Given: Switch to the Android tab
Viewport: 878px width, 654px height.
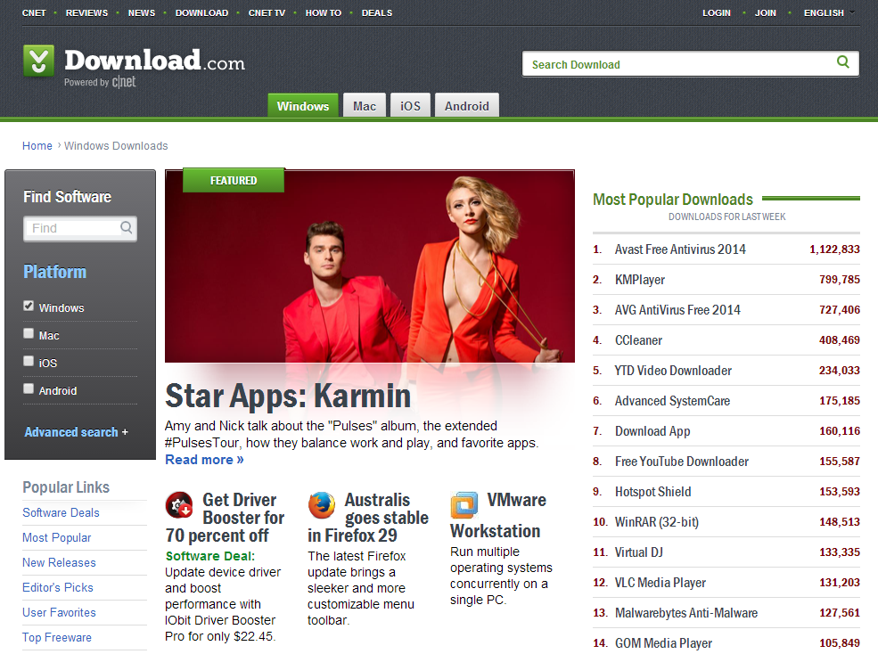Looking at the screenshot, I should coord(467,105).
